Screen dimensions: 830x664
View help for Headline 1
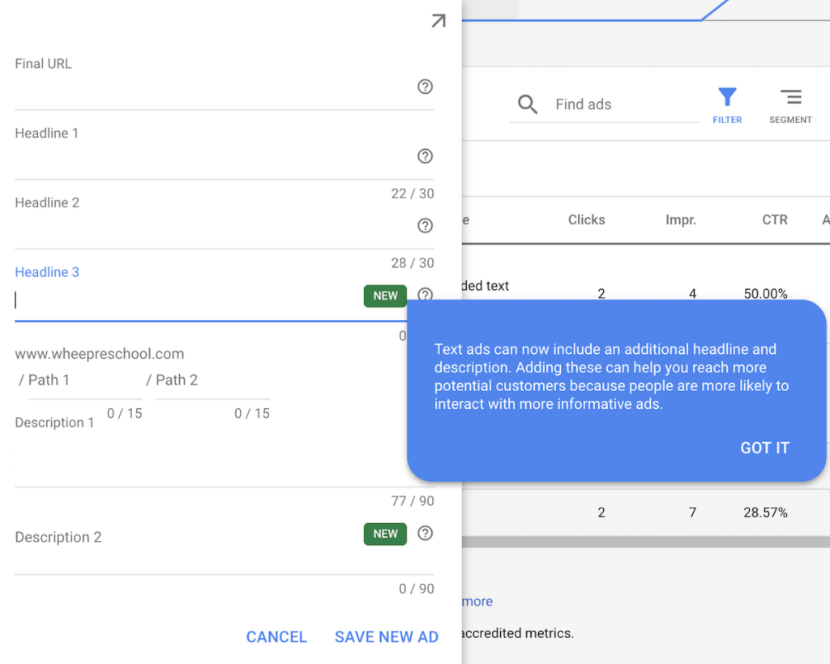(425, 156)
